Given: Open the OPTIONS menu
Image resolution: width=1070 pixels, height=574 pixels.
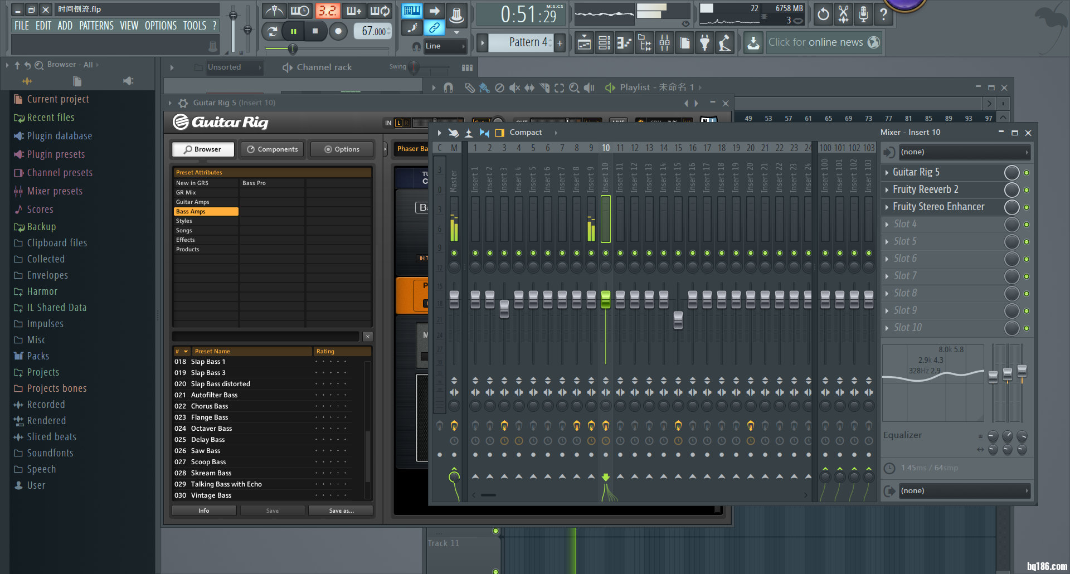Looking at the screenshot, I should [160, 26].
